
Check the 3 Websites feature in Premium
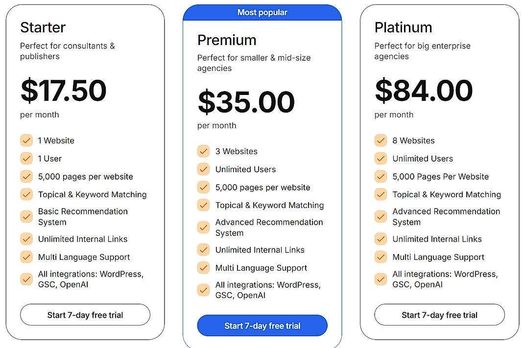(204, 151)
